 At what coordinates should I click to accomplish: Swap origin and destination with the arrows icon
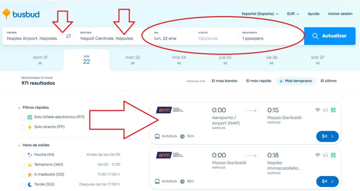pos(69,36)
